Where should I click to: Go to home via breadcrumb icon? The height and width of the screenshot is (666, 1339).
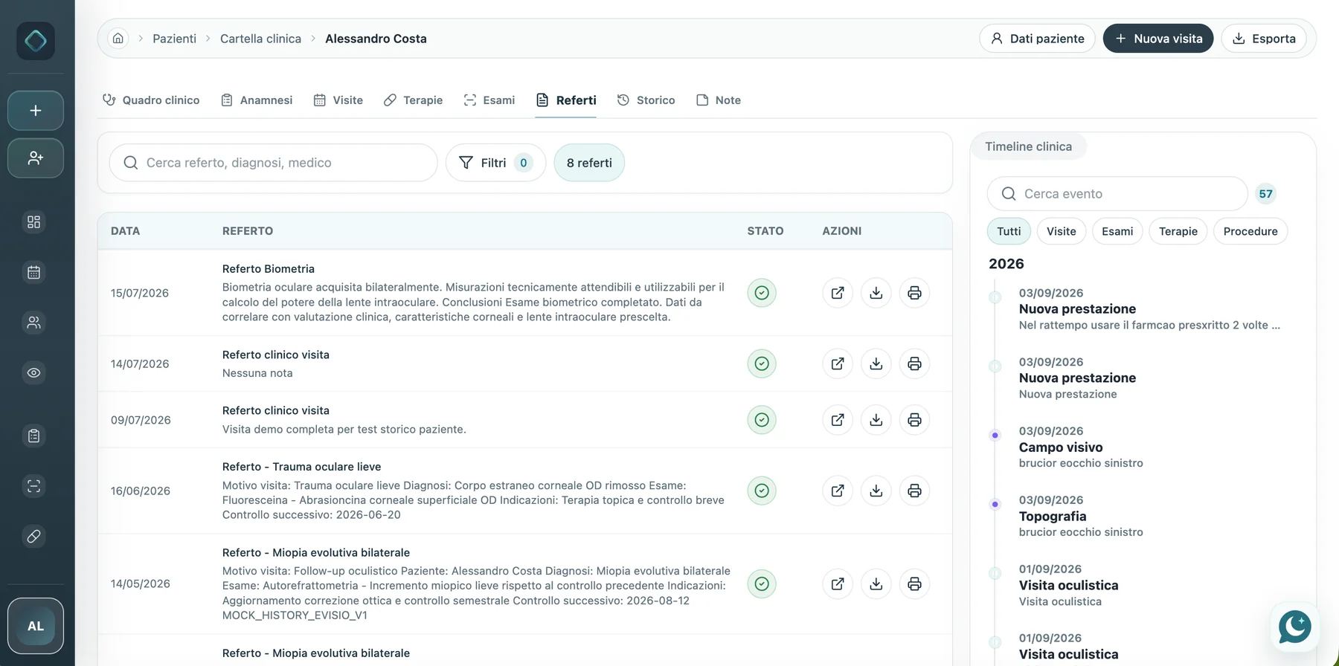(118, 38)
